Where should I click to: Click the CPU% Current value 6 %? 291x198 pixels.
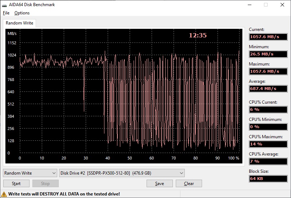268,109
